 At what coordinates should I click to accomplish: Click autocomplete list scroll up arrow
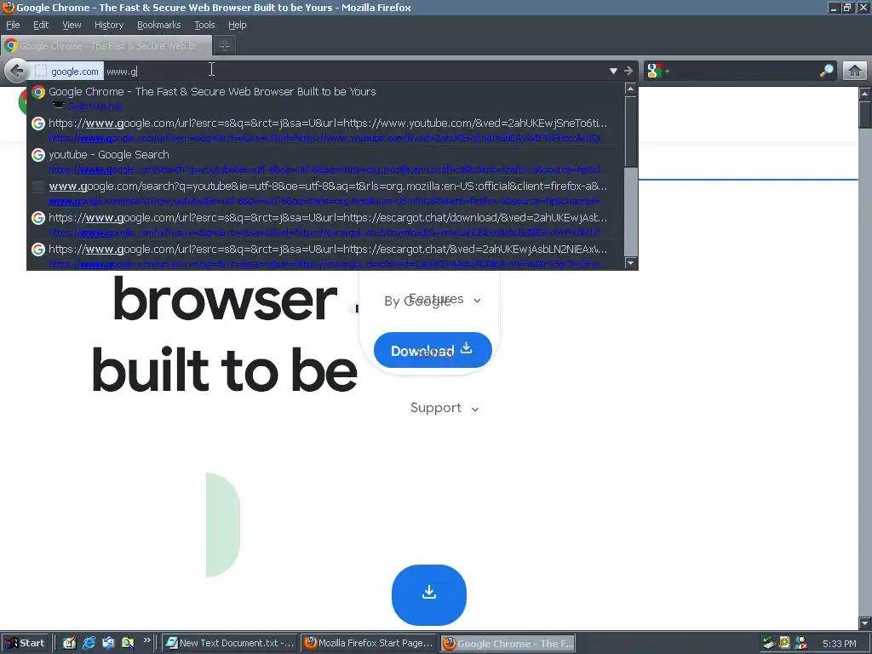[630, 89]
